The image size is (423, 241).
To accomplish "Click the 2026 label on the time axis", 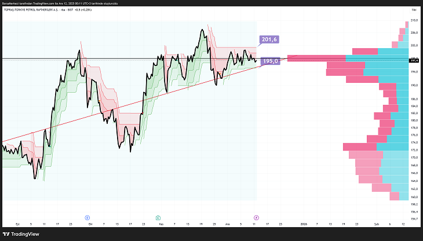I will (304, 223).
